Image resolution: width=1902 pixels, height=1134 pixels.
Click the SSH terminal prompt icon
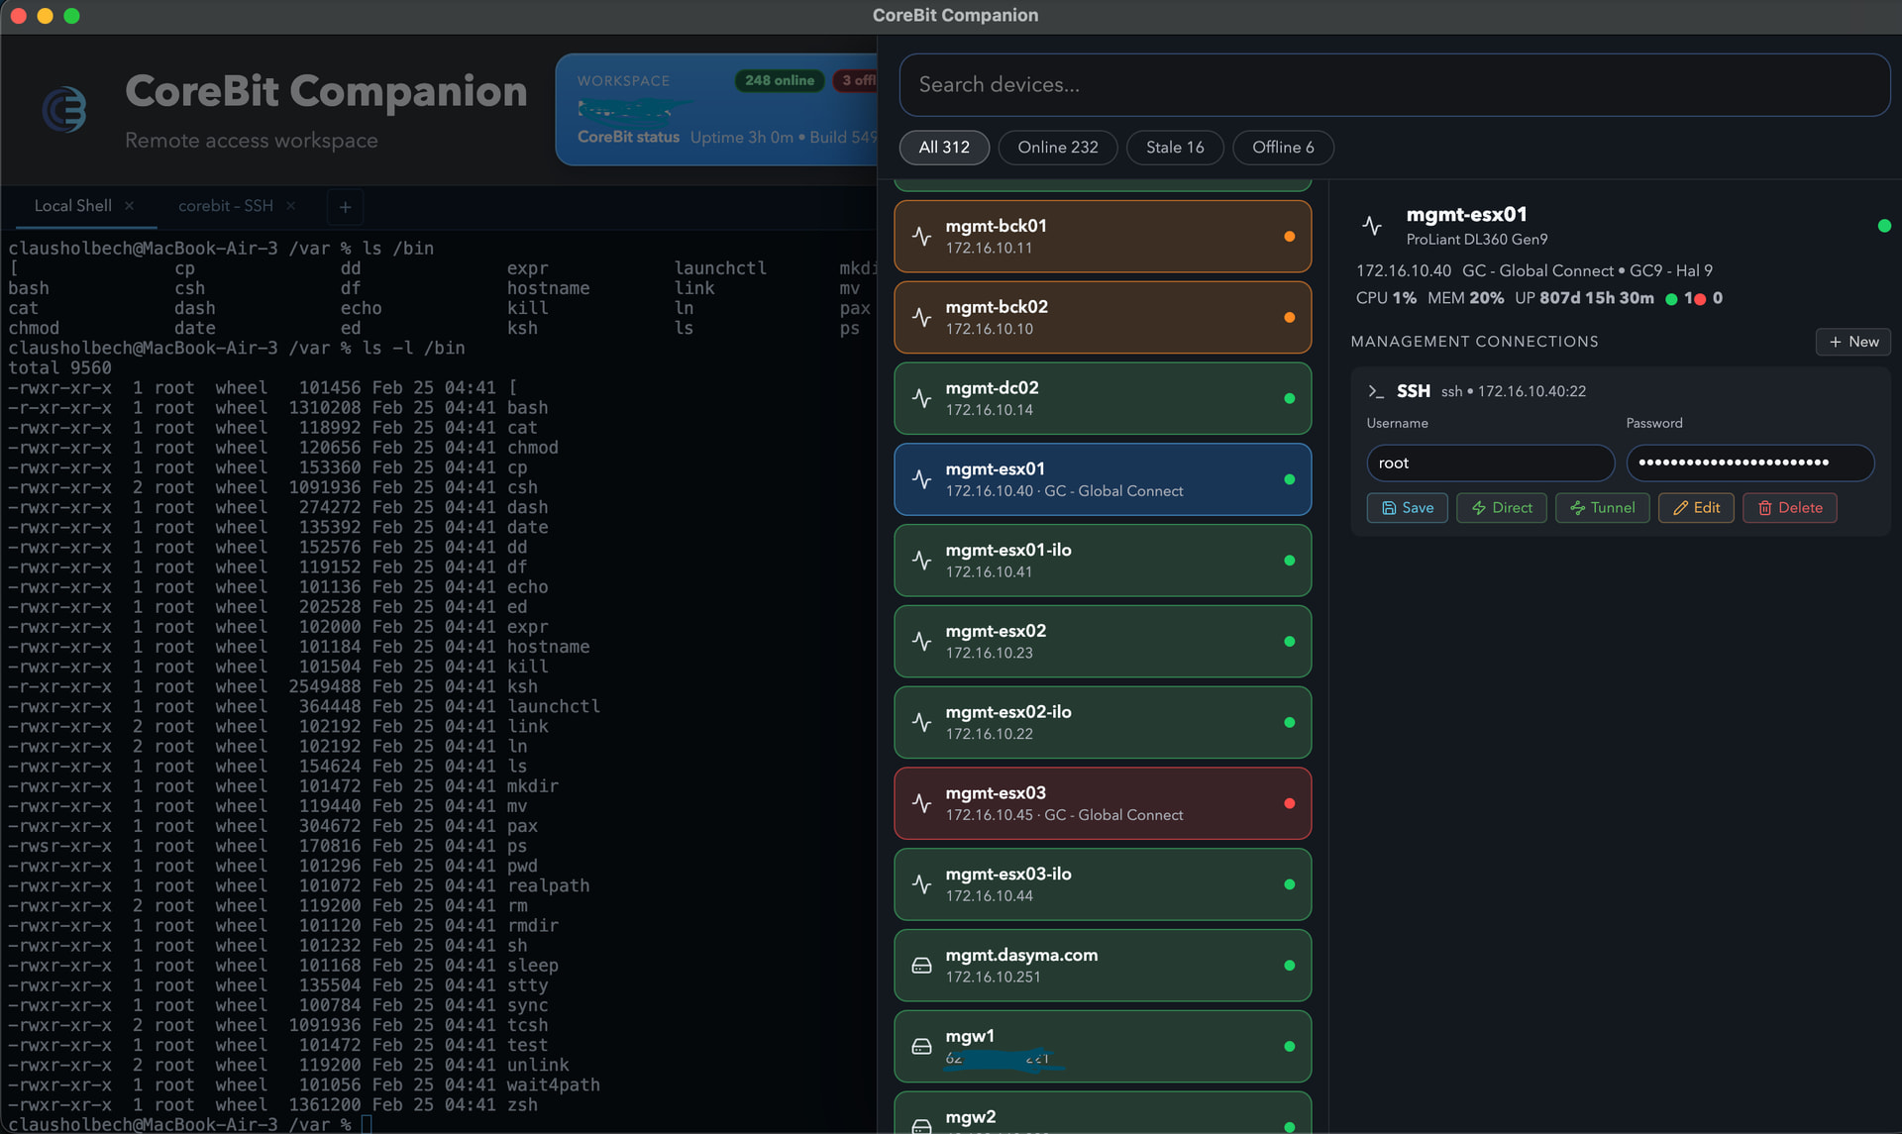click(1376, 391)
